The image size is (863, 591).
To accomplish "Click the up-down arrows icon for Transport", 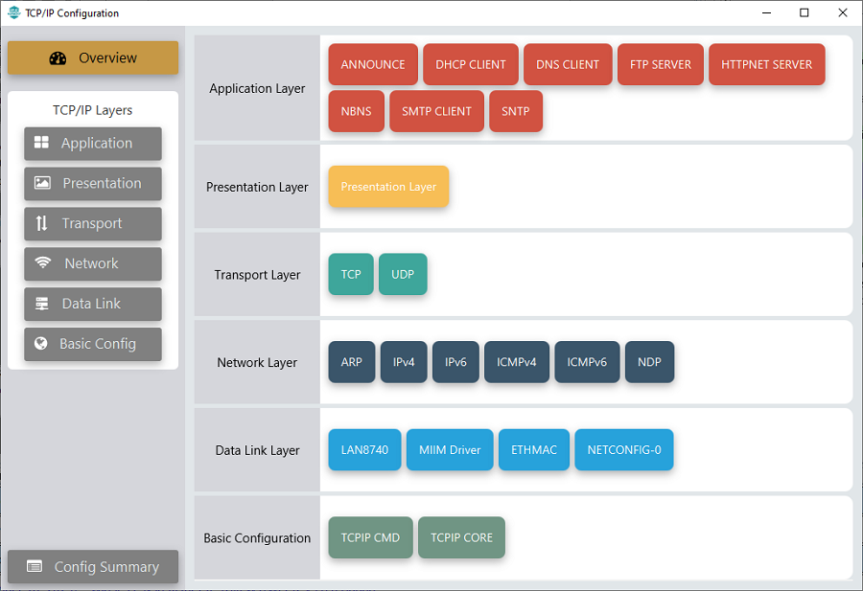I will point(41,223).
